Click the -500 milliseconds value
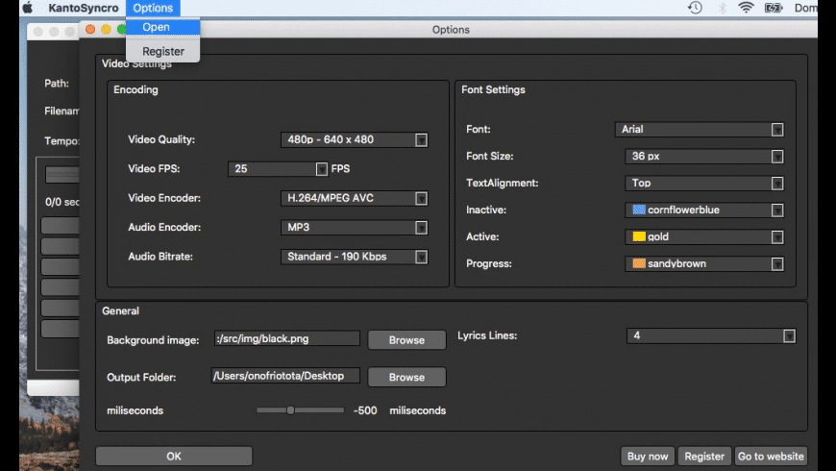This screenshot has width=836, height=471. coord(365,410)
